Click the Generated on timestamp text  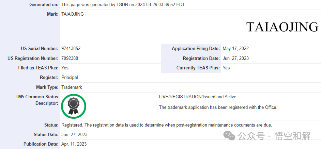pos(123,4)
